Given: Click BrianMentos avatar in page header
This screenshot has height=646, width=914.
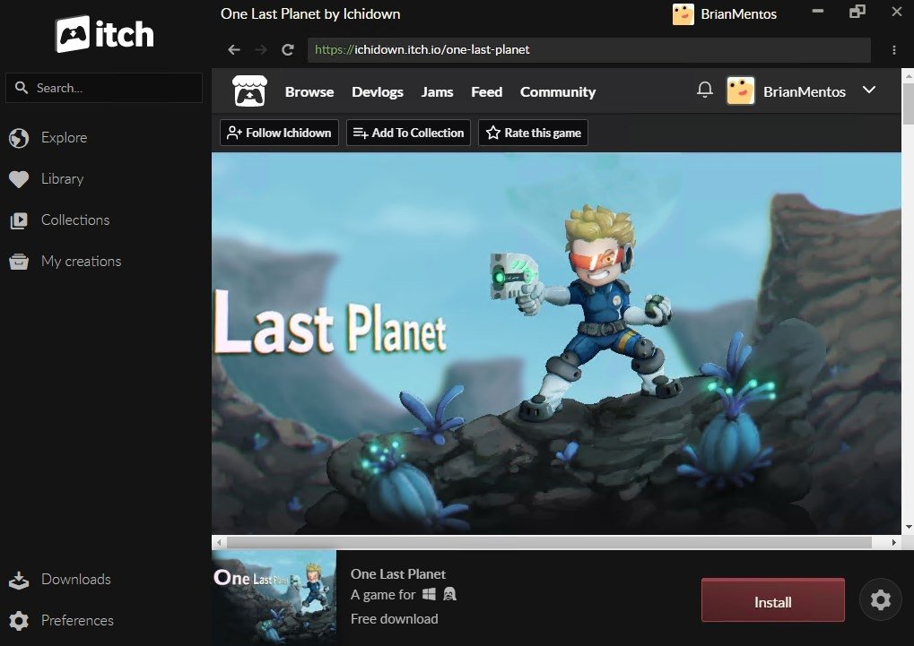Looking at the screenshot, I should pos(740,90).
